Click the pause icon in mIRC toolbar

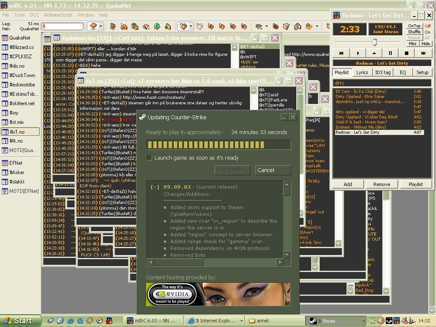233,26
